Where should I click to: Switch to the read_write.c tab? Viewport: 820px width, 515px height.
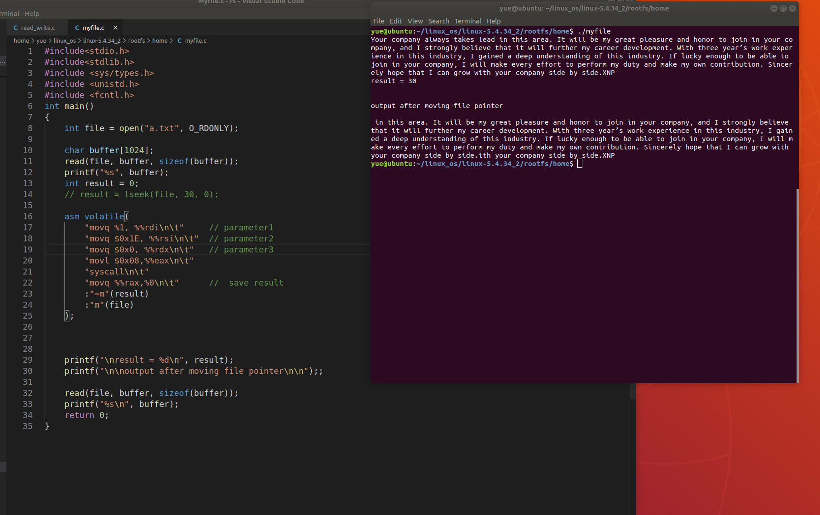(37, 28)
